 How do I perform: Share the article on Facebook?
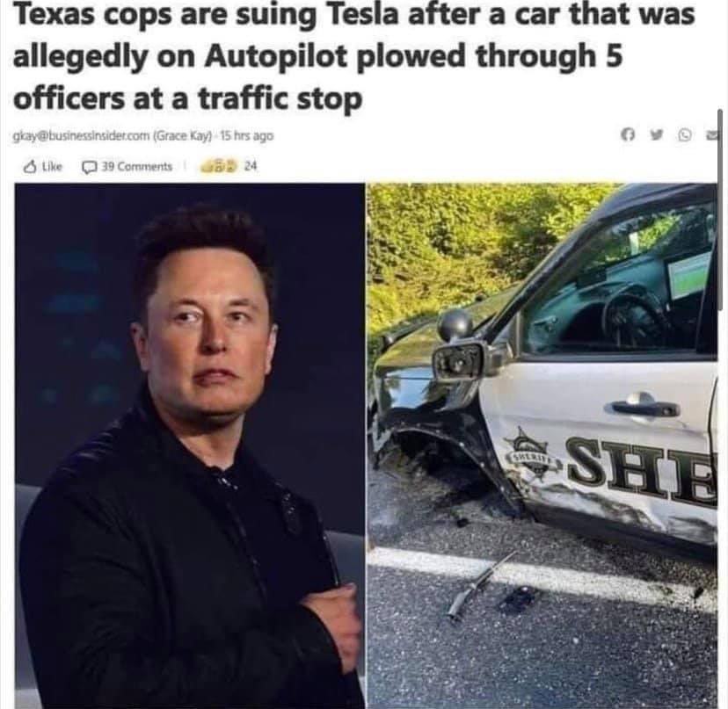click(x=628, y=135)
